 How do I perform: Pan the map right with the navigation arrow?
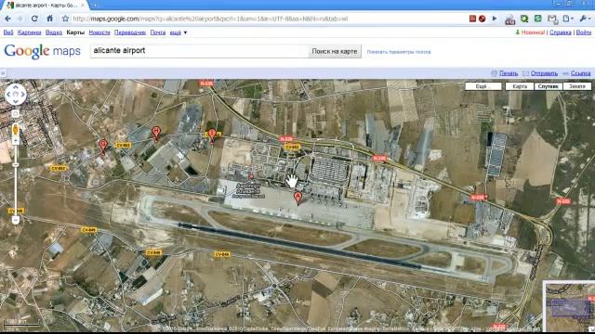22,95
